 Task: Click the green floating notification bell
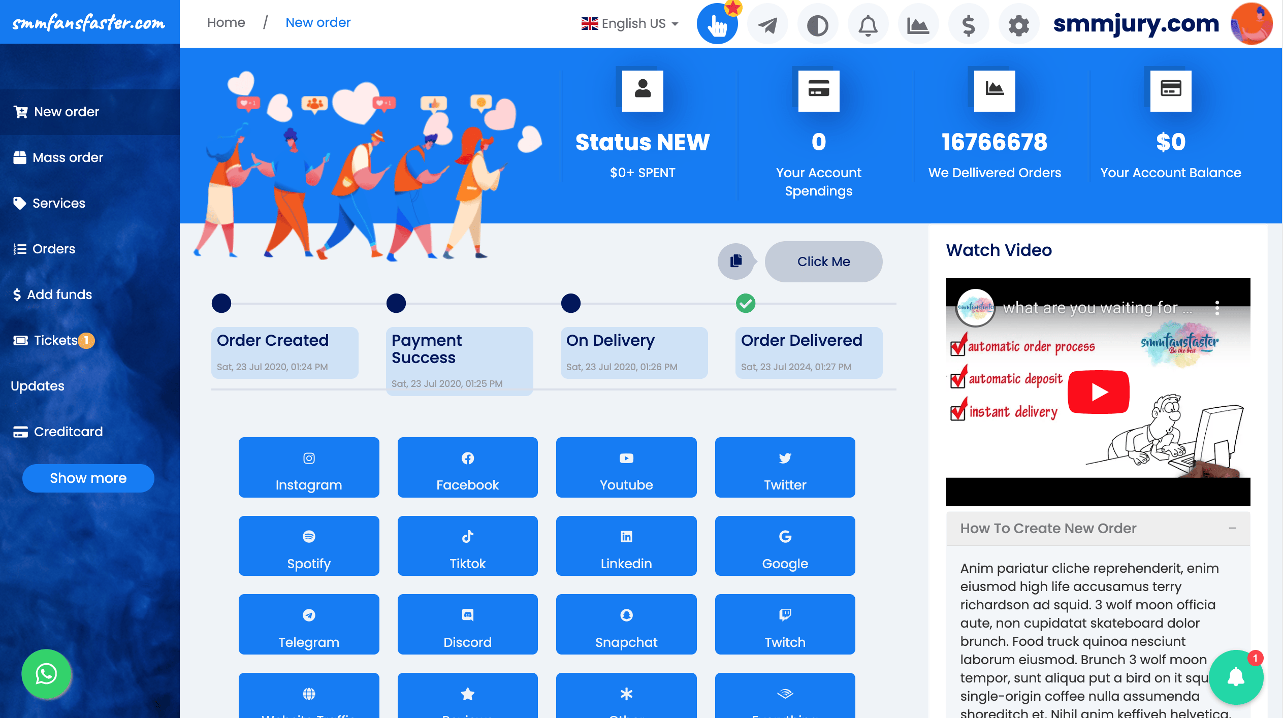coord(1236,677)
